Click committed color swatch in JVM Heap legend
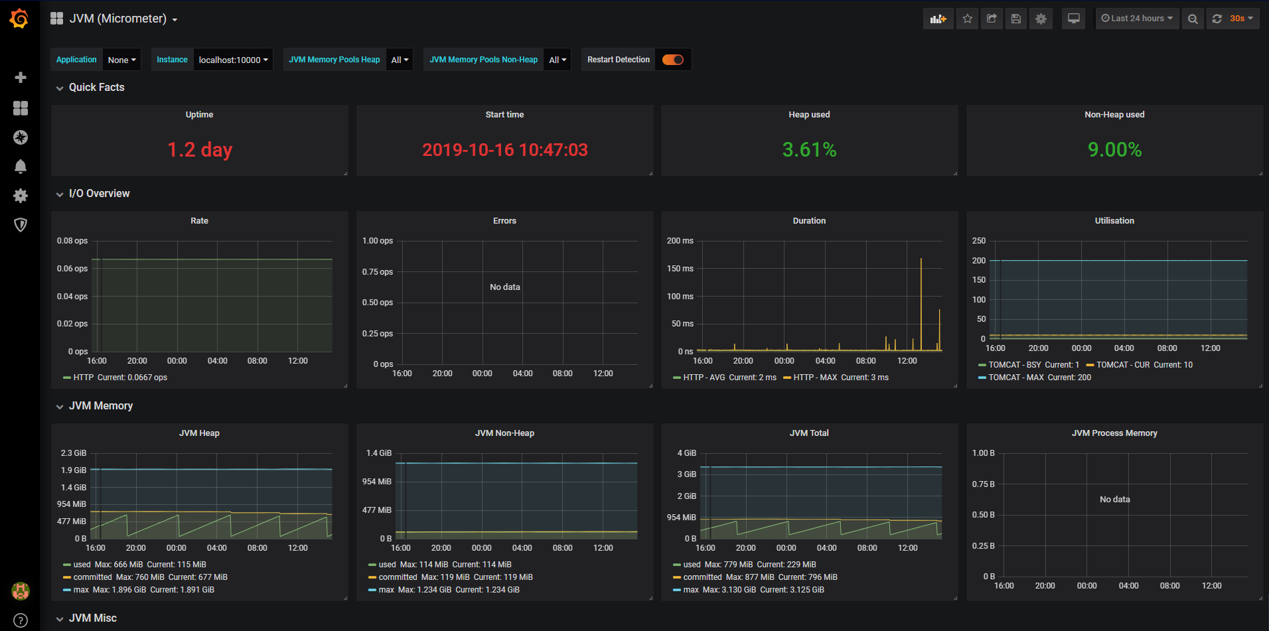Viewport: 1269px width, 631px height. (66, 577)
